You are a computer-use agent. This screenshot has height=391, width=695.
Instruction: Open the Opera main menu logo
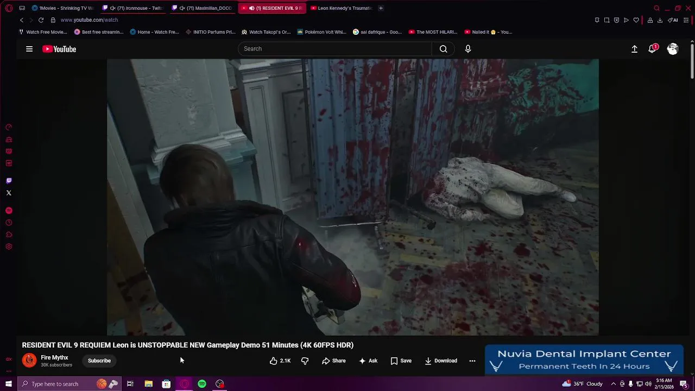coord(9,8)
